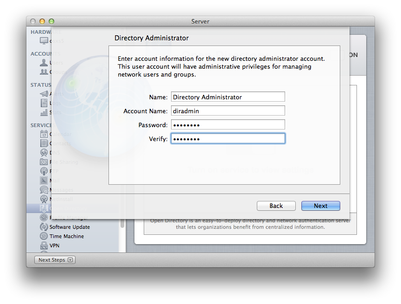Click the Name text field

(x=228, y=97)
